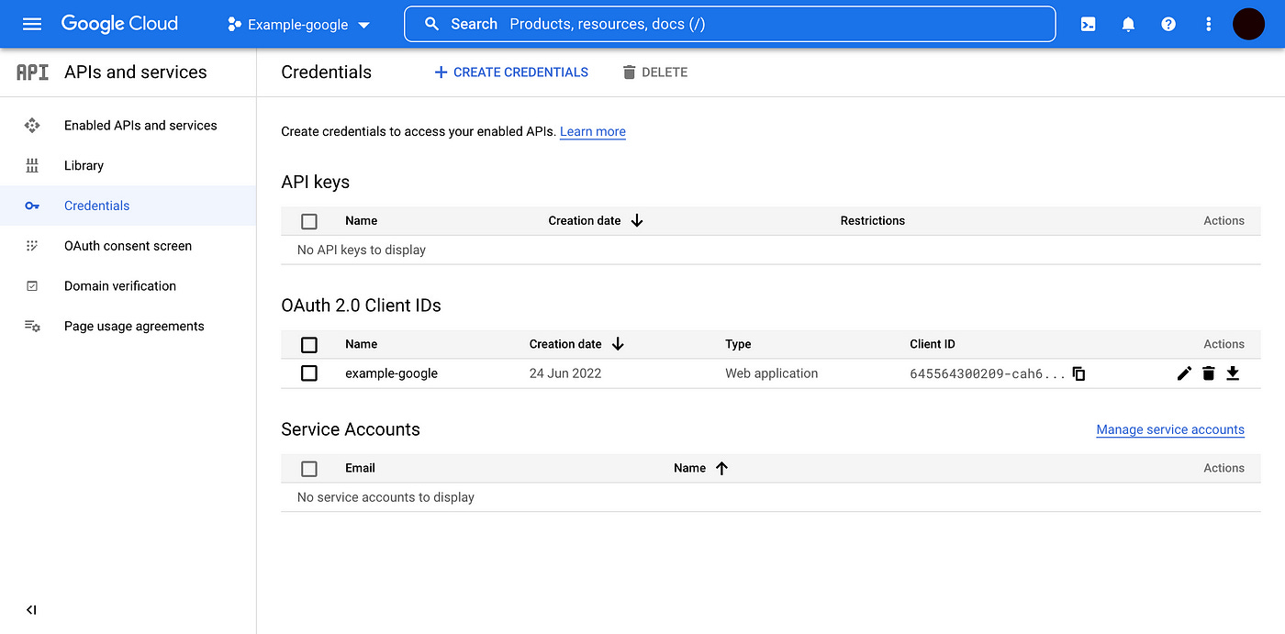Click the Email column header

point(360,468)
